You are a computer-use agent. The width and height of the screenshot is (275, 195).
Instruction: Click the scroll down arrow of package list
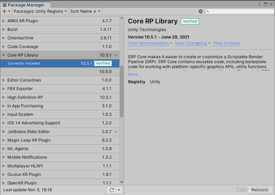(122, 182)
